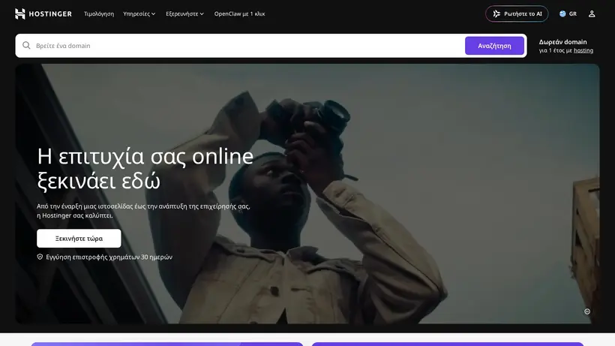This screenshot has height=346, width=615.
Task: Select the globe language icon
Action: (x=562, y=14)
